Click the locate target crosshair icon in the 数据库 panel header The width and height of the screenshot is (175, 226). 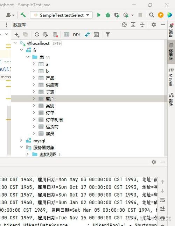tap(124, 25)
